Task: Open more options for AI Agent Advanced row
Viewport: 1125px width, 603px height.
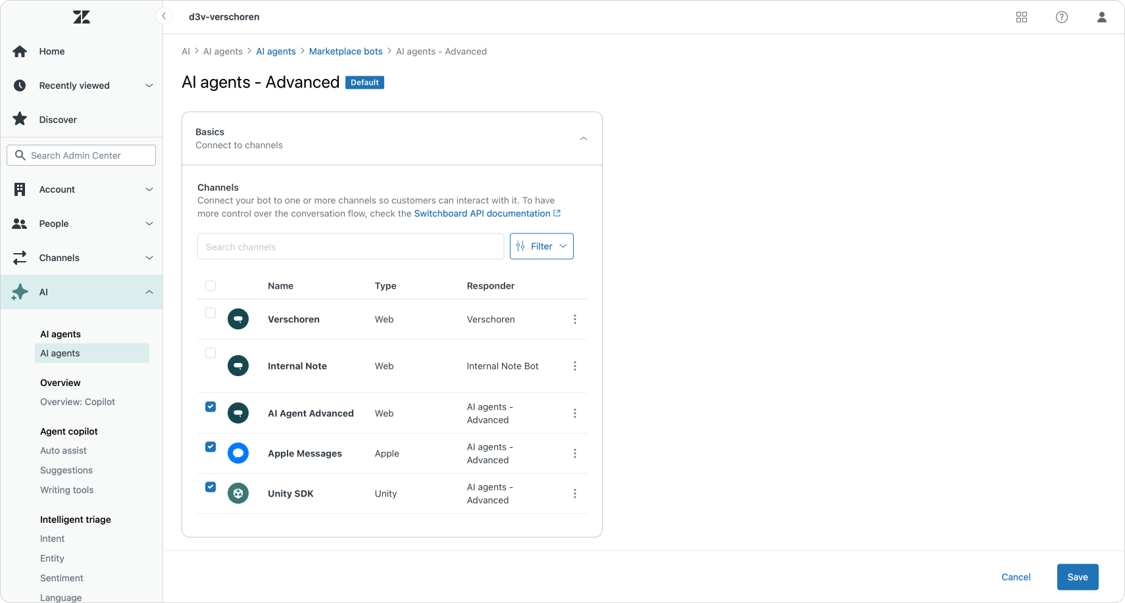Action: (x=575, y=413)
